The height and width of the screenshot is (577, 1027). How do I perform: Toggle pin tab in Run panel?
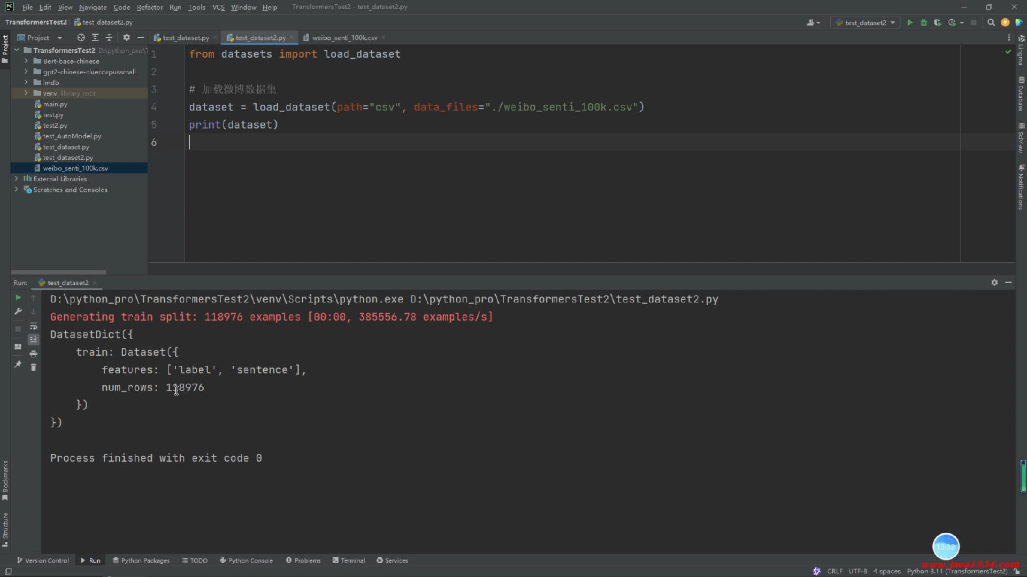[18, 364]
